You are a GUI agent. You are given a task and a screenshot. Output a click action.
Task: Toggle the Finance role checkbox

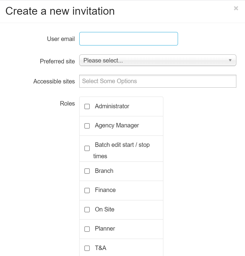tap(87, 191)
